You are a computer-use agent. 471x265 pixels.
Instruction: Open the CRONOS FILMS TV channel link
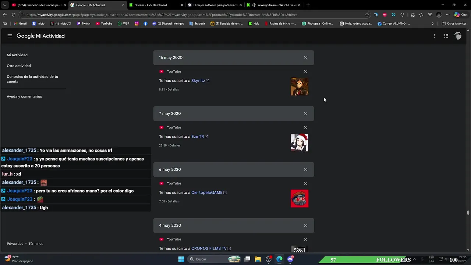click(211, 248)
